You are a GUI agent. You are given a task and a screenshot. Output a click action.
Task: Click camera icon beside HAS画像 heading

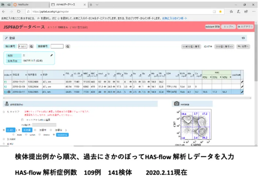[176, 104]
